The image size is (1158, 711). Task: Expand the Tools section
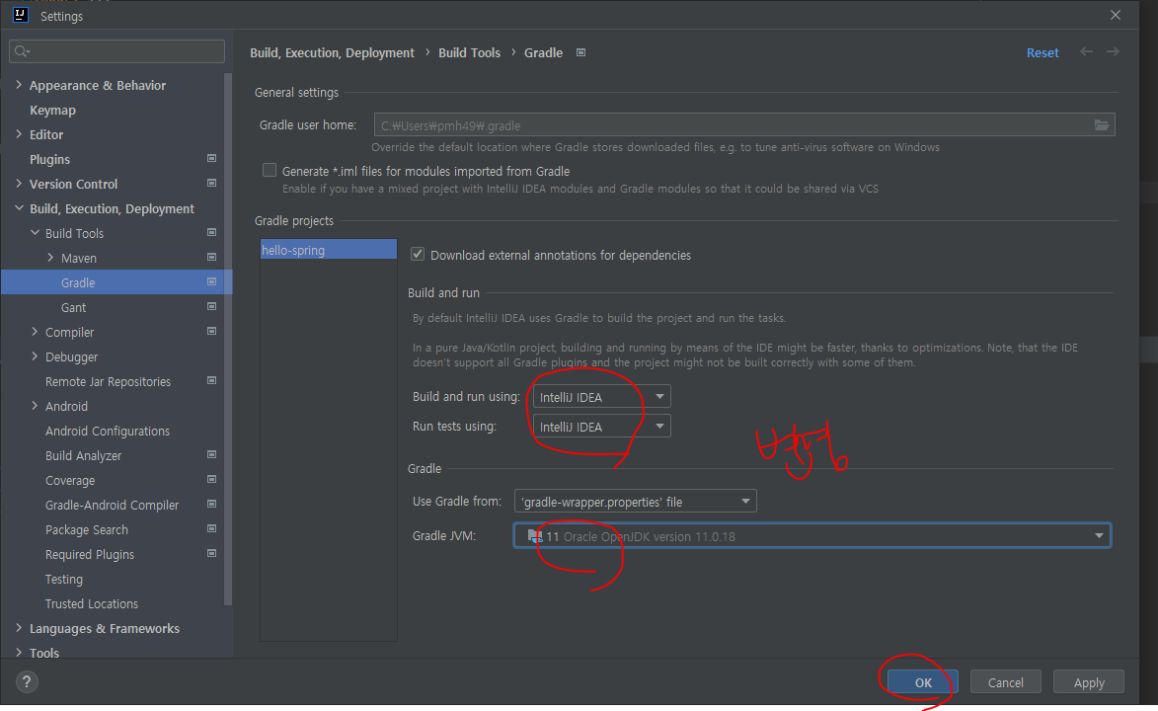[19, 653]
